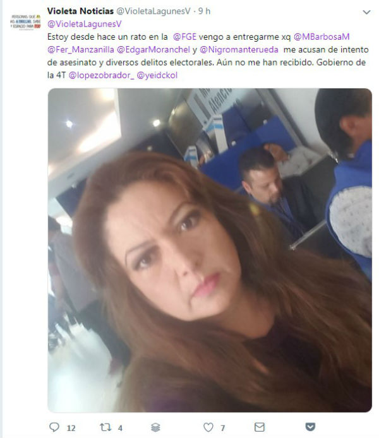Image resolution: width=379 pixels, height=438 pixels.
Task: Open the @lopezobrador_ mention
Action: coord(101,76)
